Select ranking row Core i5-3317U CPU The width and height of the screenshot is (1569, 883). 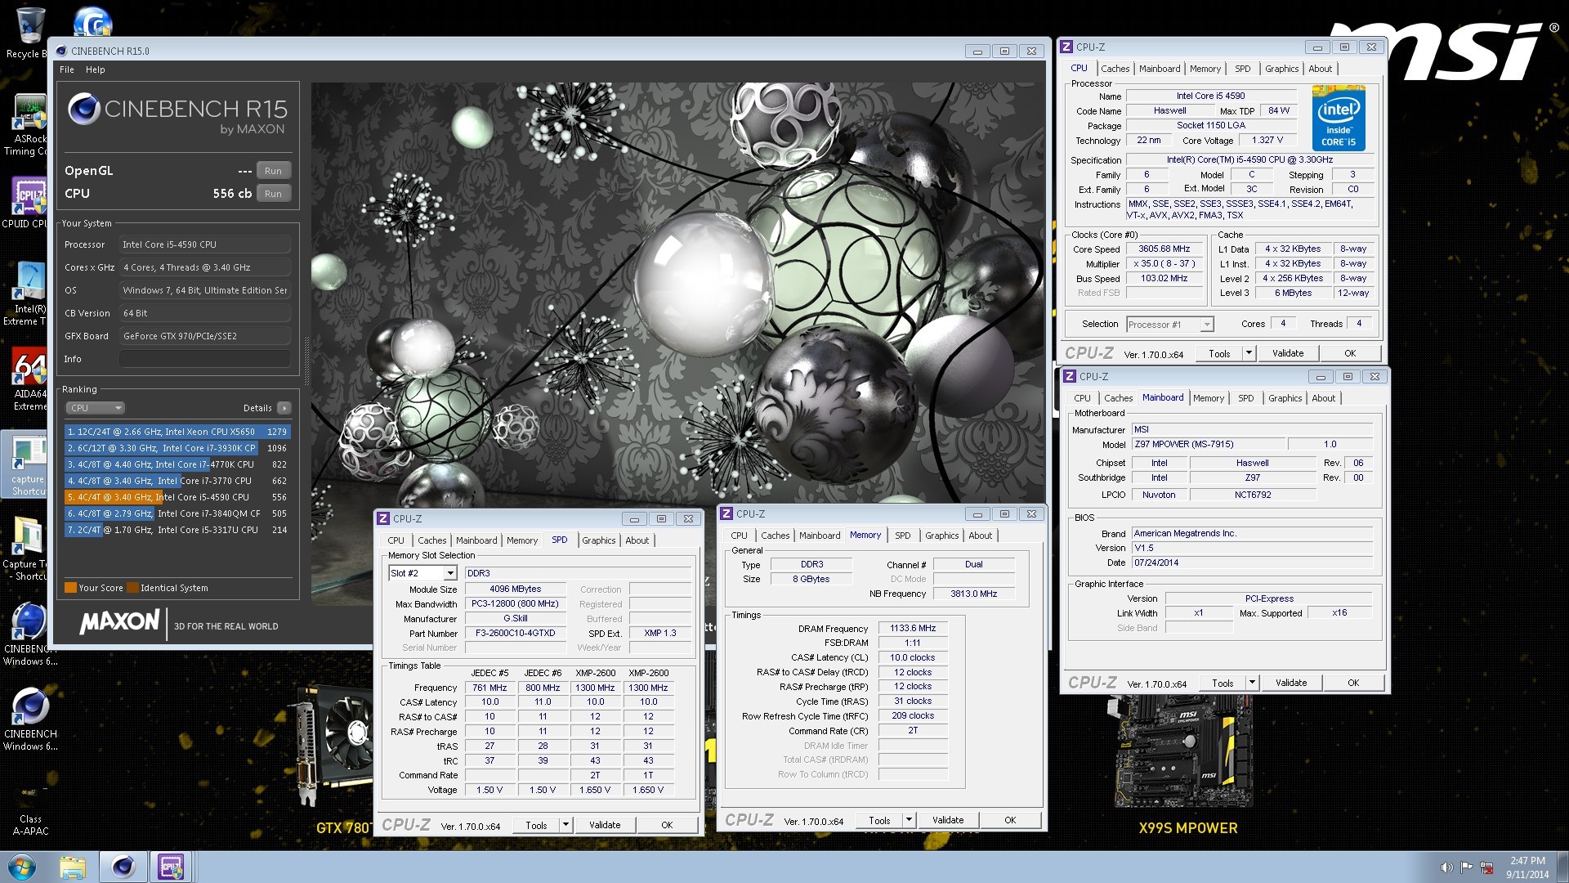[177, 530]
